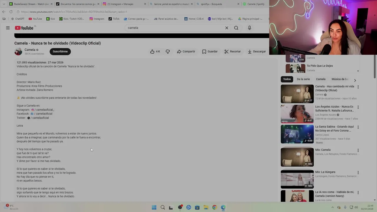Open the Compartir share option
The height and width of the screenshot is (212, 377).
186,52
